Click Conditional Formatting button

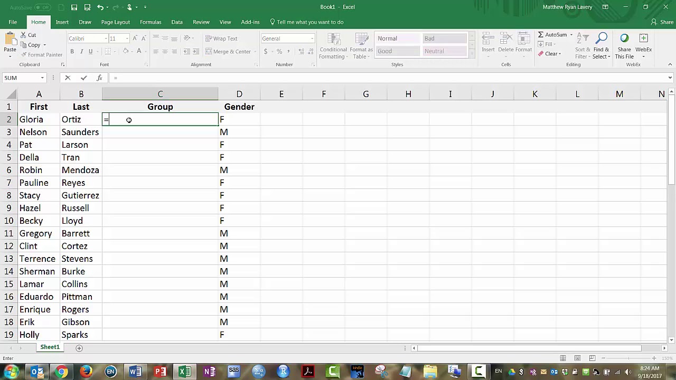[333, 46]
